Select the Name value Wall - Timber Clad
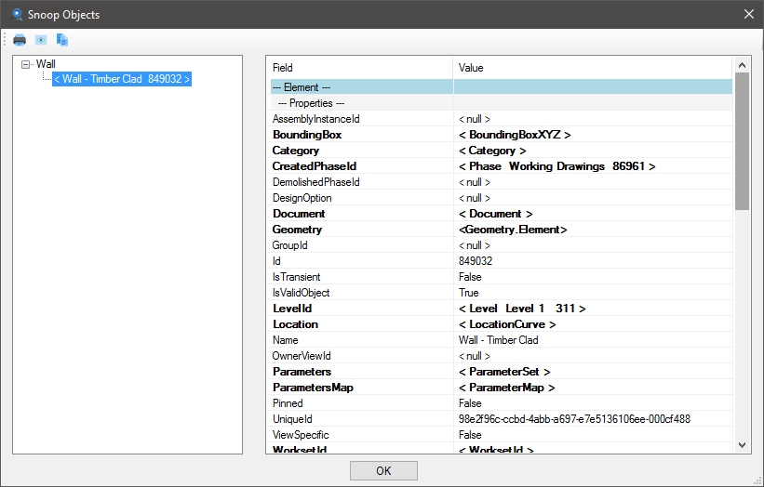This screenshot has width=764, height=487. (x=499, y=340)
